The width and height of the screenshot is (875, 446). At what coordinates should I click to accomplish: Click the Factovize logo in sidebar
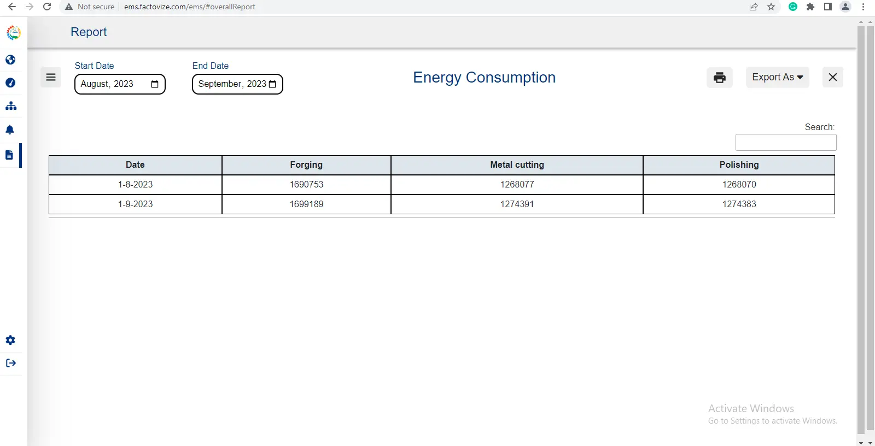tap(14, 33)
